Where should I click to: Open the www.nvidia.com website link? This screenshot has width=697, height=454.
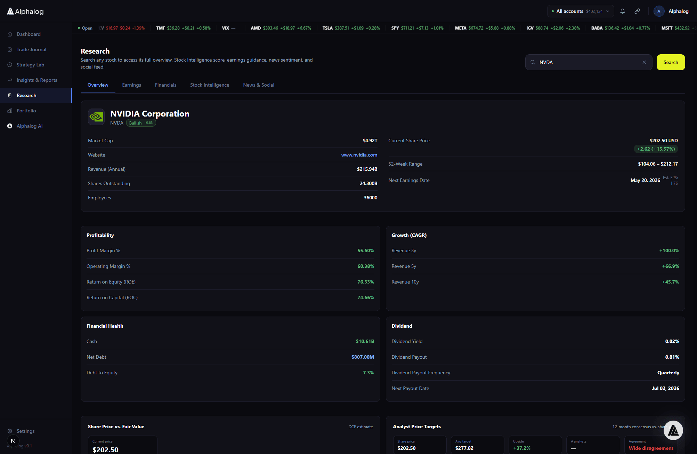point(359,155)
